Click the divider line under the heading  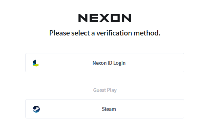(103, 46)
